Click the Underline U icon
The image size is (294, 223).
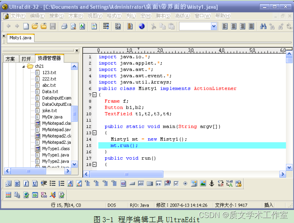click(35, 183)
